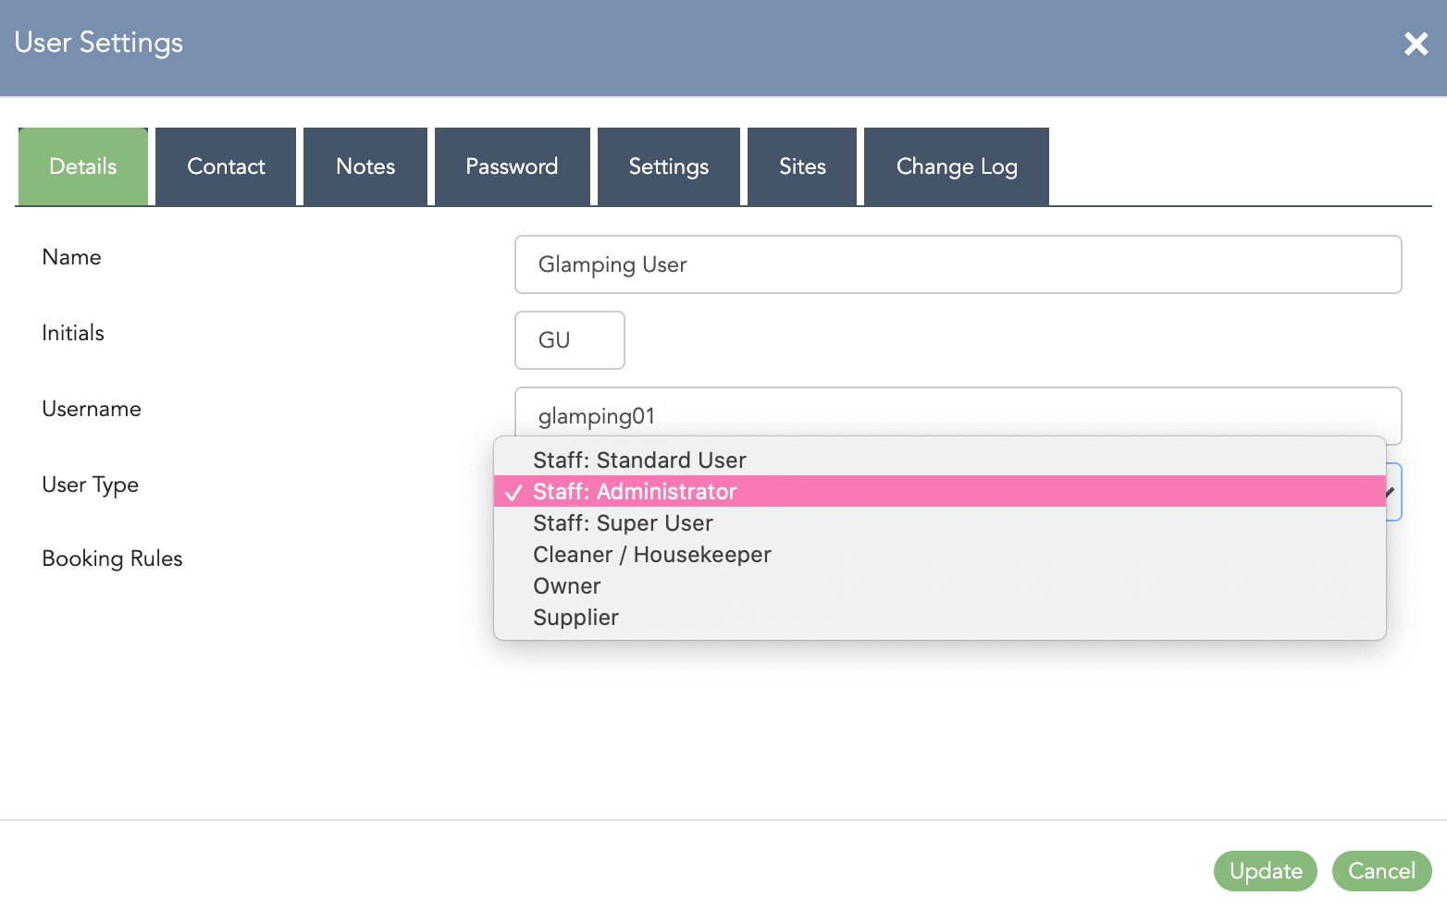Screen dimensions: 1447x908
Task: Open the Details tab
Action: [x=83, y=166]
